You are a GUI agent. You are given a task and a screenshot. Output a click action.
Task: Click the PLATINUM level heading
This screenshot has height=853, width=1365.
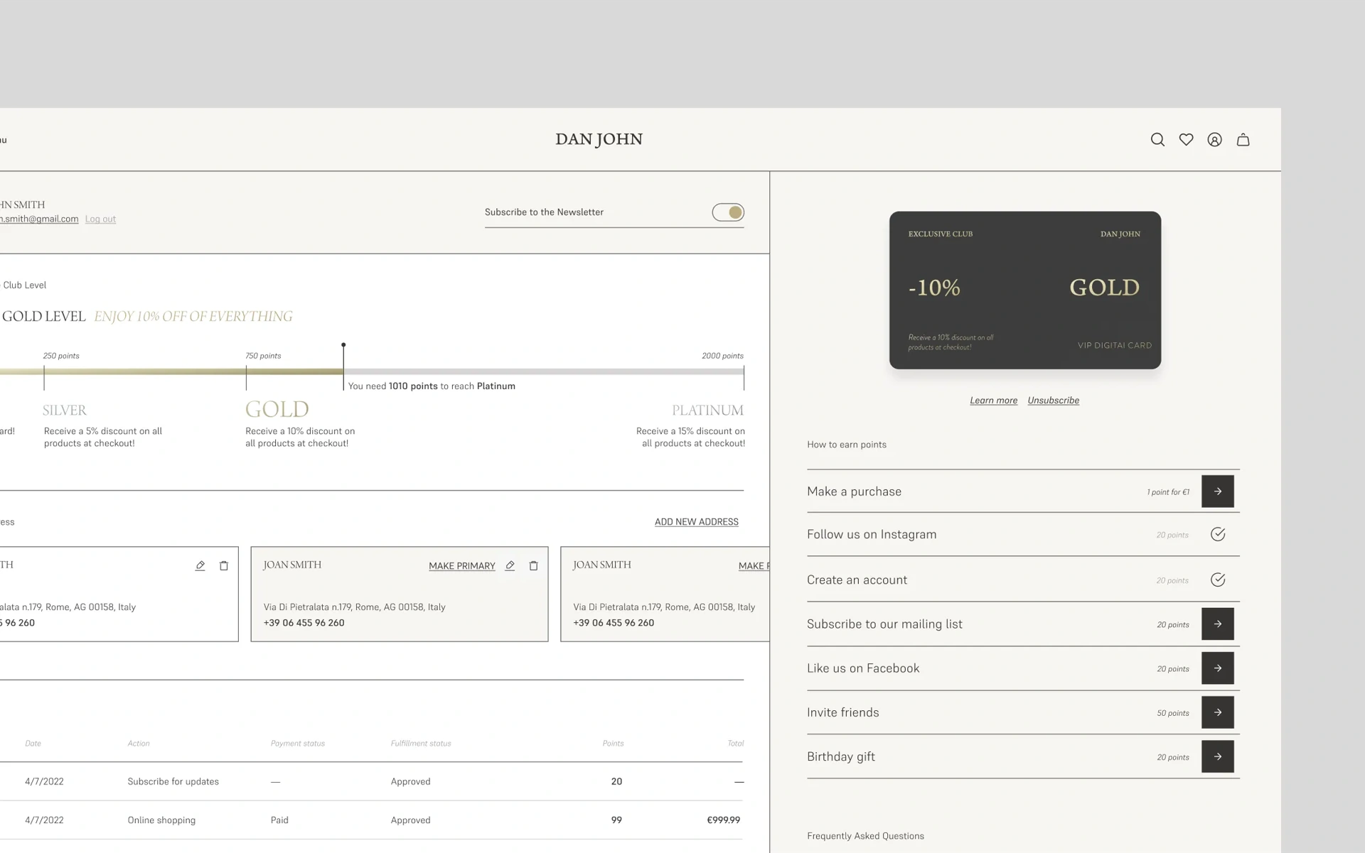click(707, 410)
